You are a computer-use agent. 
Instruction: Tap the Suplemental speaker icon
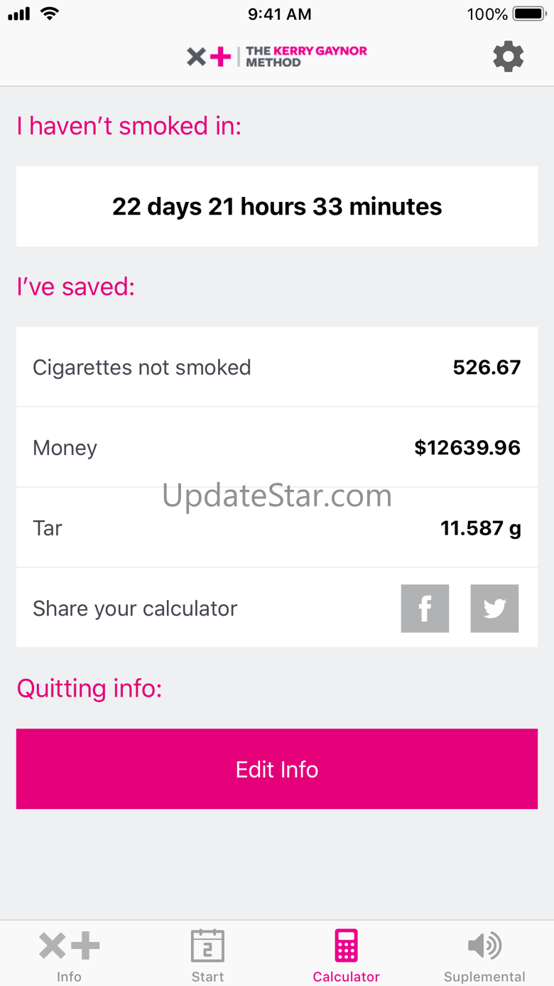pos(484,945)
